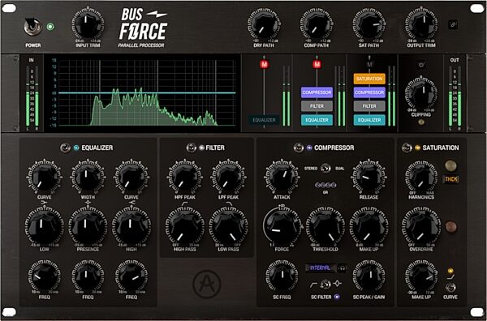Click the Threshold knob
Screen dimensions: 487x321
325,226
